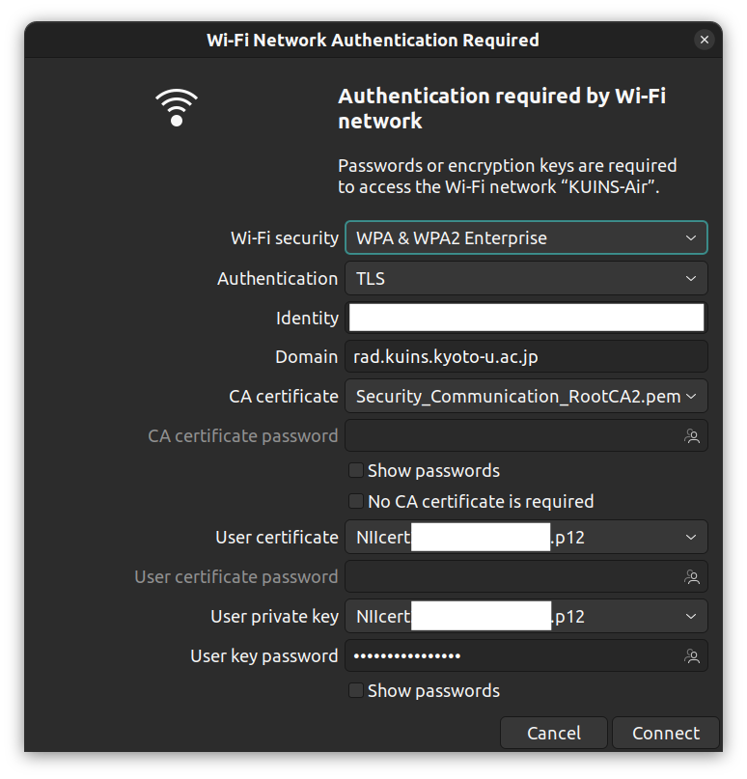This screenshot has width=747, height=779.
Task: Click the storage icon in User certificate password field
Action: (x=692, y=577)
